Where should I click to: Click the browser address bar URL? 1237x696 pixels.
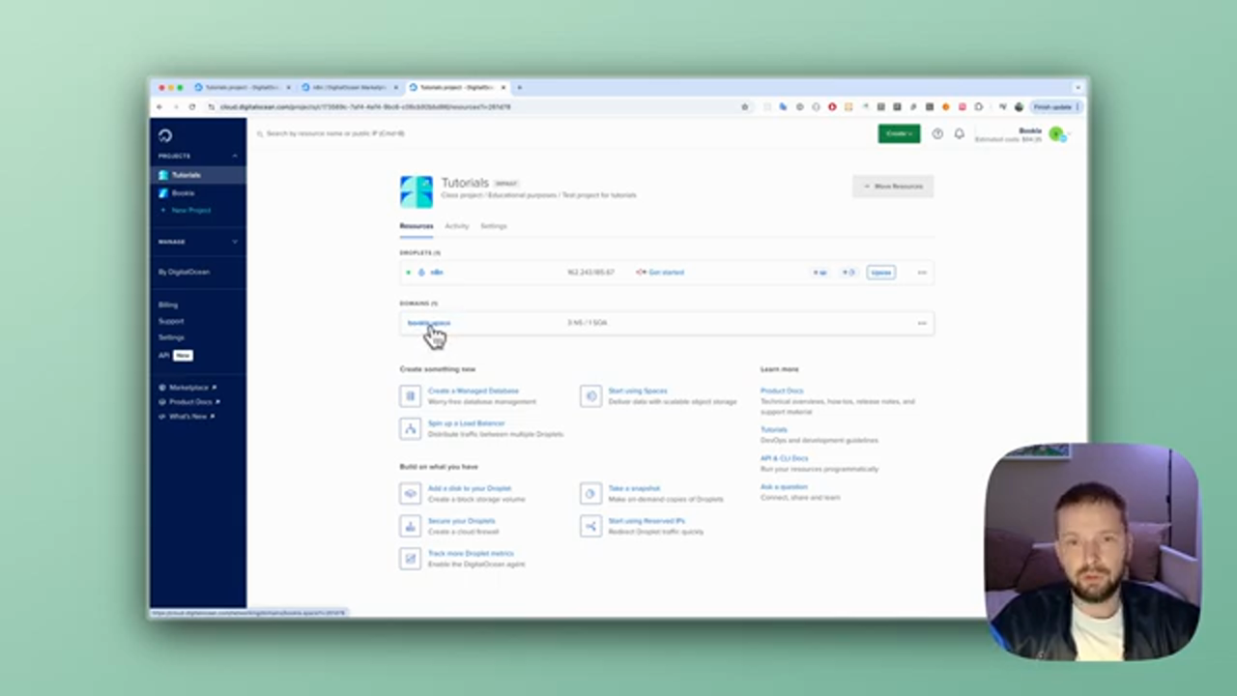pos(365,106)
